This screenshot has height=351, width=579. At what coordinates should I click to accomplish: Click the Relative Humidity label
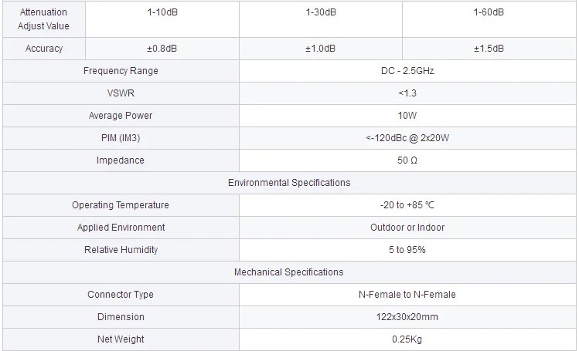coord(121,250)
